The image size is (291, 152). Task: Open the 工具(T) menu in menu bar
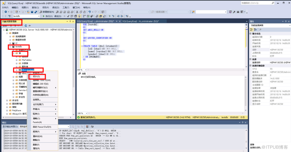point(66,7)
